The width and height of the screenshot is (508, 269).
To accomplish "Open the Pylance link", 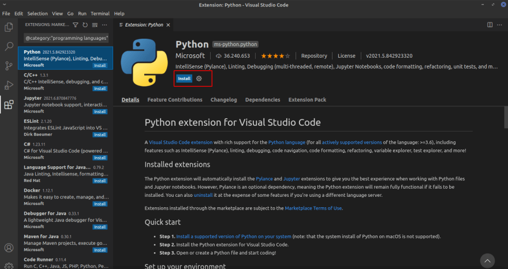I will tap(264, 179).
